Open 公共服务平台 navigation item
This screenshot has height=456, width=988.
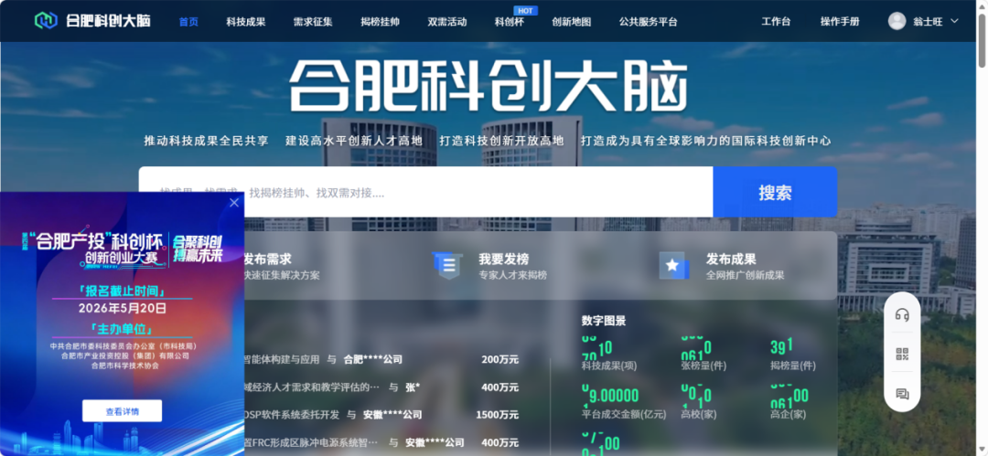(x=648, y=22)
